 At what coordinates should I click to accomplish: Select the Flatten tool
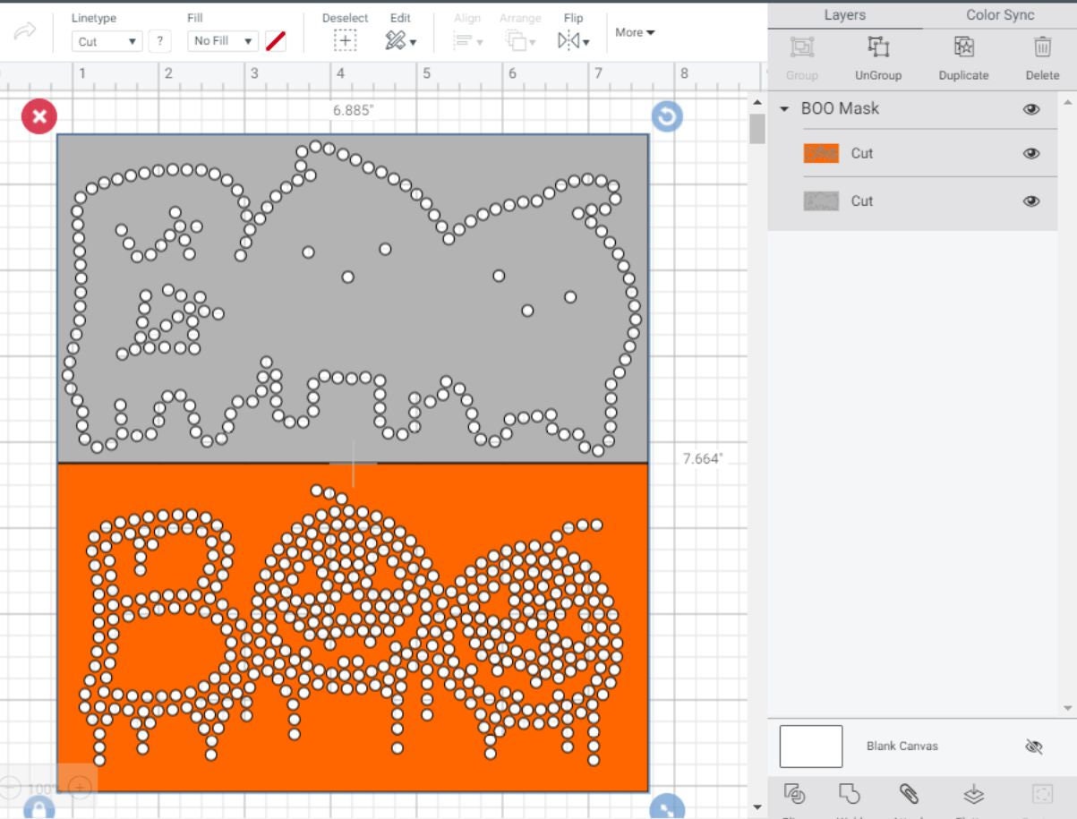(x=972, y=794)
